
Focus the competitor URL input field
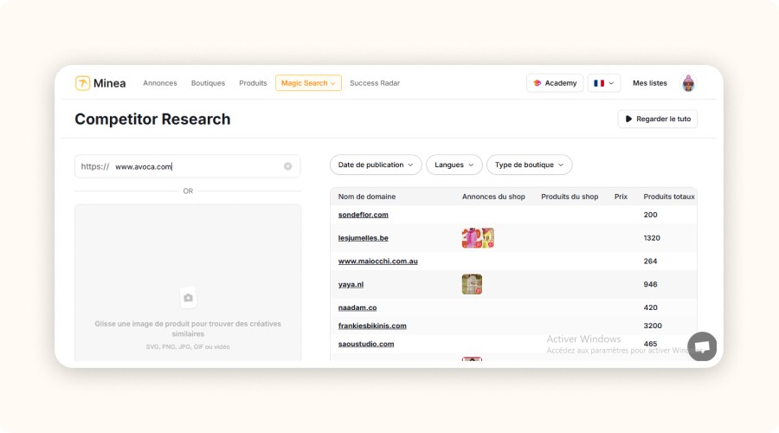tap(187, 166)
